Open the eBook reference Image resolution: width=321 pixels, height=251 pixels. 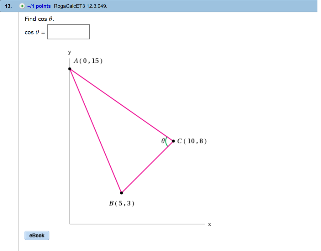(37, 235)
